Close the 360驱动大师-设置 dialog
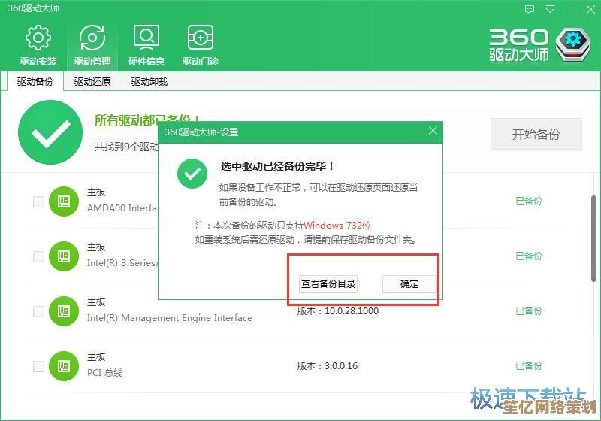 433,131
